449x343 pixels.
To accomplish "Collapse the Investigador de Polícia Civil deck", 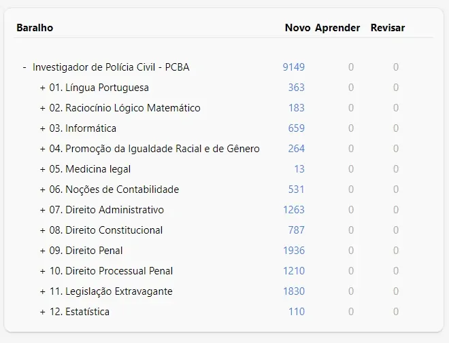I will [24, 67].
